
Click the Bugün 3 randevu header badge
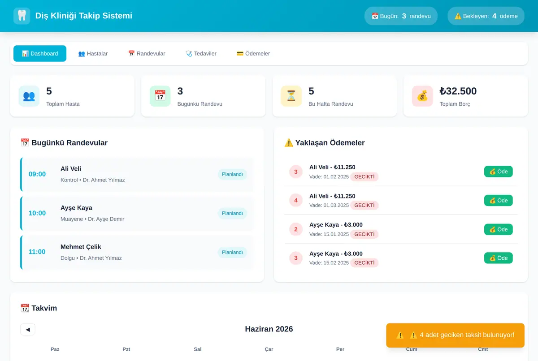tap(401, 16)
